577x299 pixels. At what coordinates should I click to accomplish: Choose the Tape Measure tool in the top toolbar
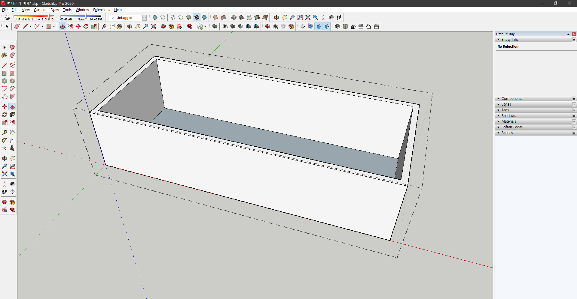point(104,26)
